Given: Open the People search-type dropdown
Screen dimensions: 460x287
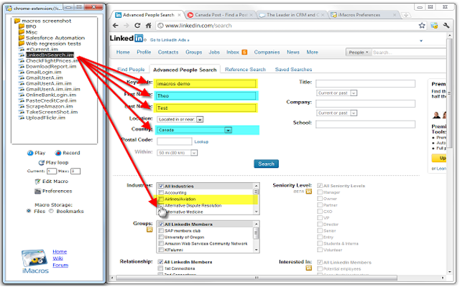Looking at the screenshot, I should 359,52.
